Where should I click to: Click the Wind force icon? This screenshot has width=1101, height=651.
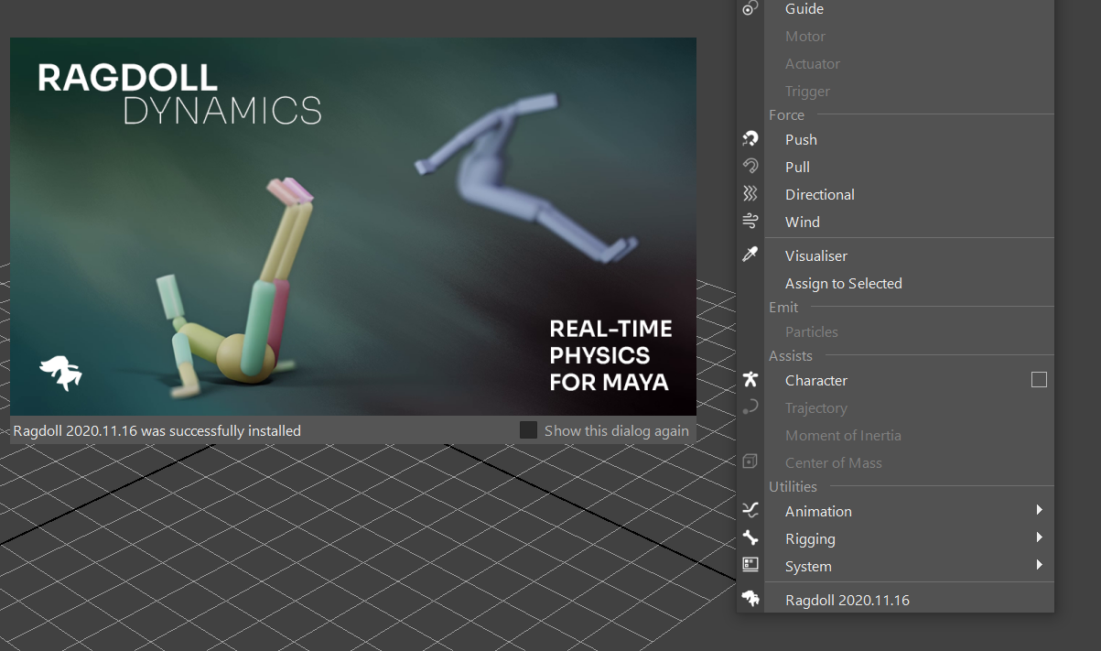tap(750, 222)
